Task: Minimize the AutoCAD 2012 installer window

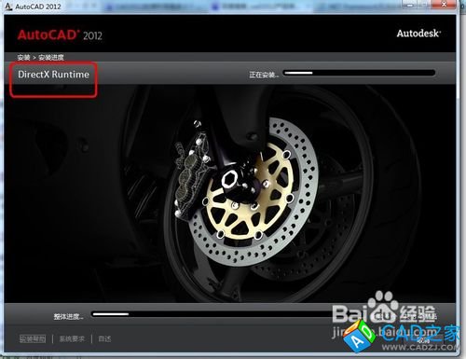Action: click(x=410, y=5)
